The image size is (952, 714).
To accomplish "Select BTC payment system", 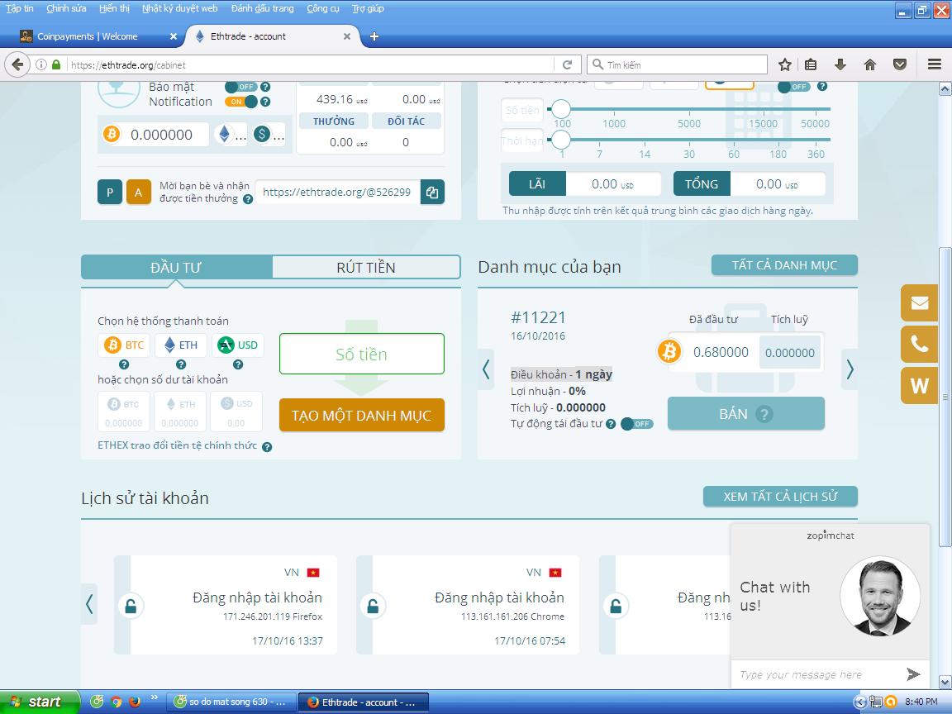I will click(x=124, y=345).
